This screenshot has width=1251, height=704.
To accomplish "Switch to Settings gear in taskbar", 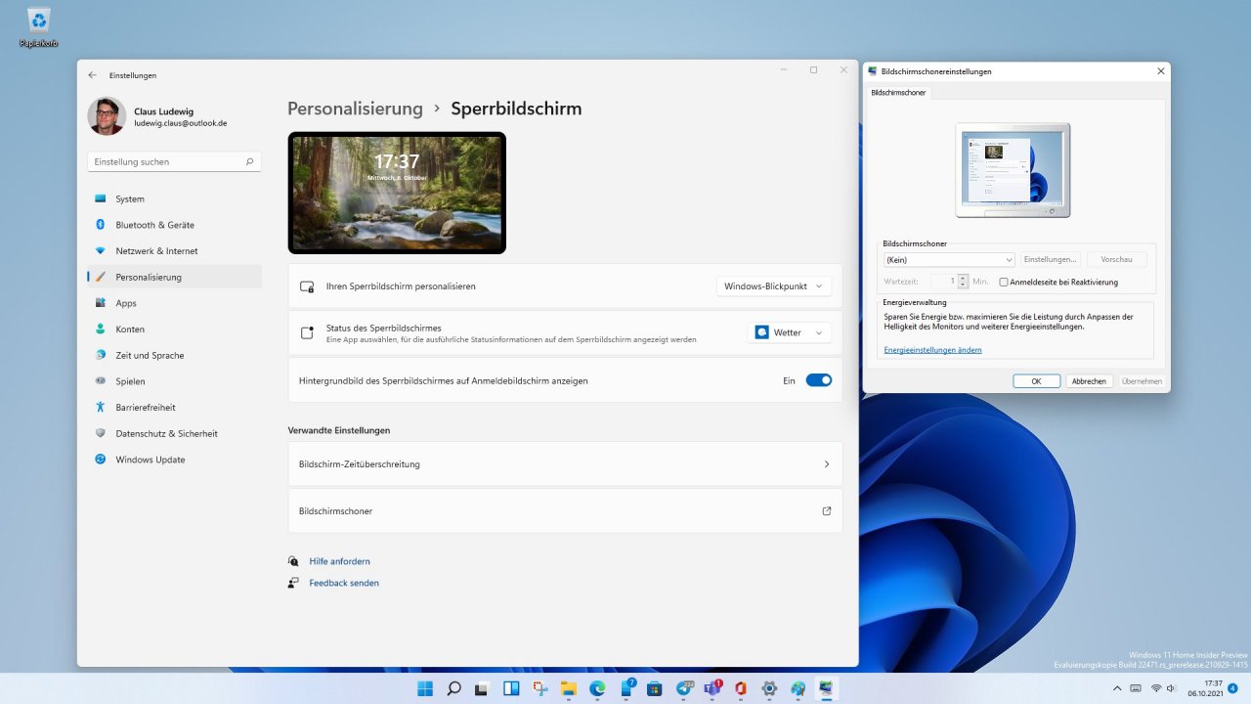I will [769, 688].
